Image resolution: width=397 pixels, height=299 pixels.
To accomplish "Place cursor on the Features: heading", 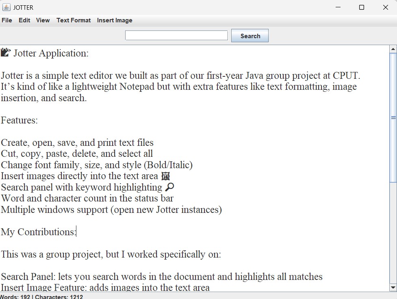I will [x=19, y=121].
